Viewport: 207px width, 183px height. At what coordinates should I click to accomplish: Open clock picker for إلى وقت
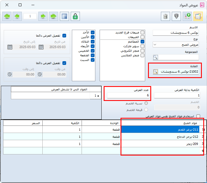pos(10,74)
